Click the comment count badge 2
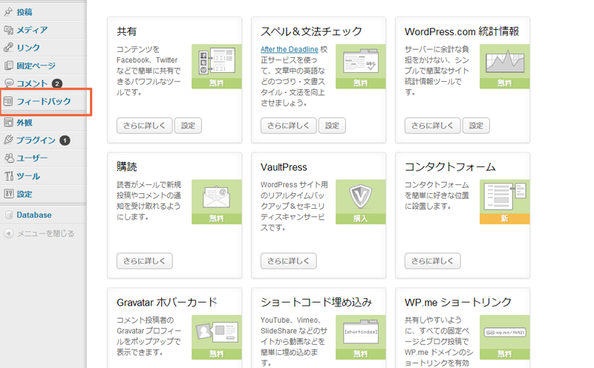Image resolution: width=594 pixels, height=368 pixels. 57,83
